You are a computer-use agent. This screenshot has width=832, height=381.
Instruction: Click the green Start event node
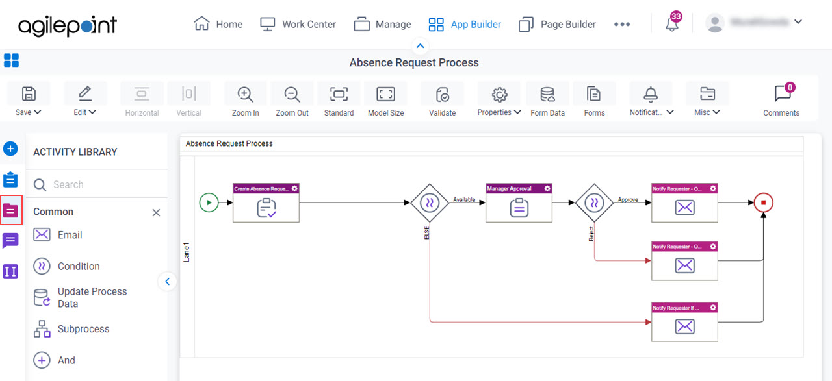pos(209,203)
